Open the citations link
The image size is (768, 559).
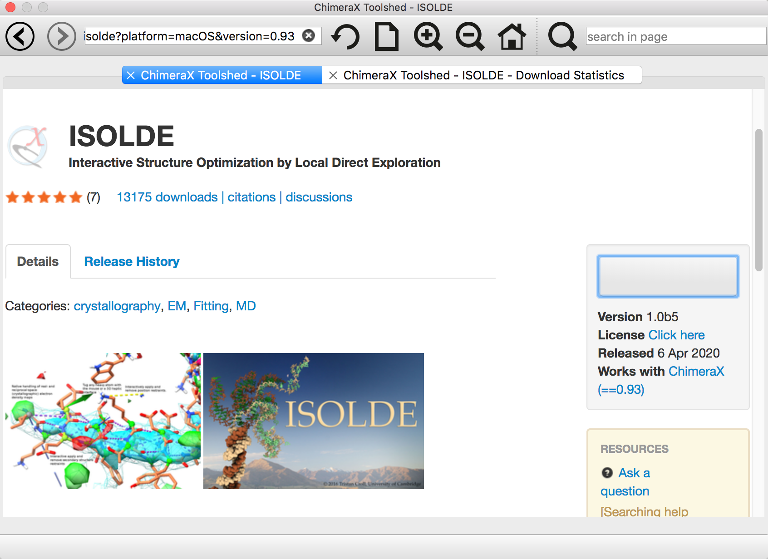[x=251, y=197]
